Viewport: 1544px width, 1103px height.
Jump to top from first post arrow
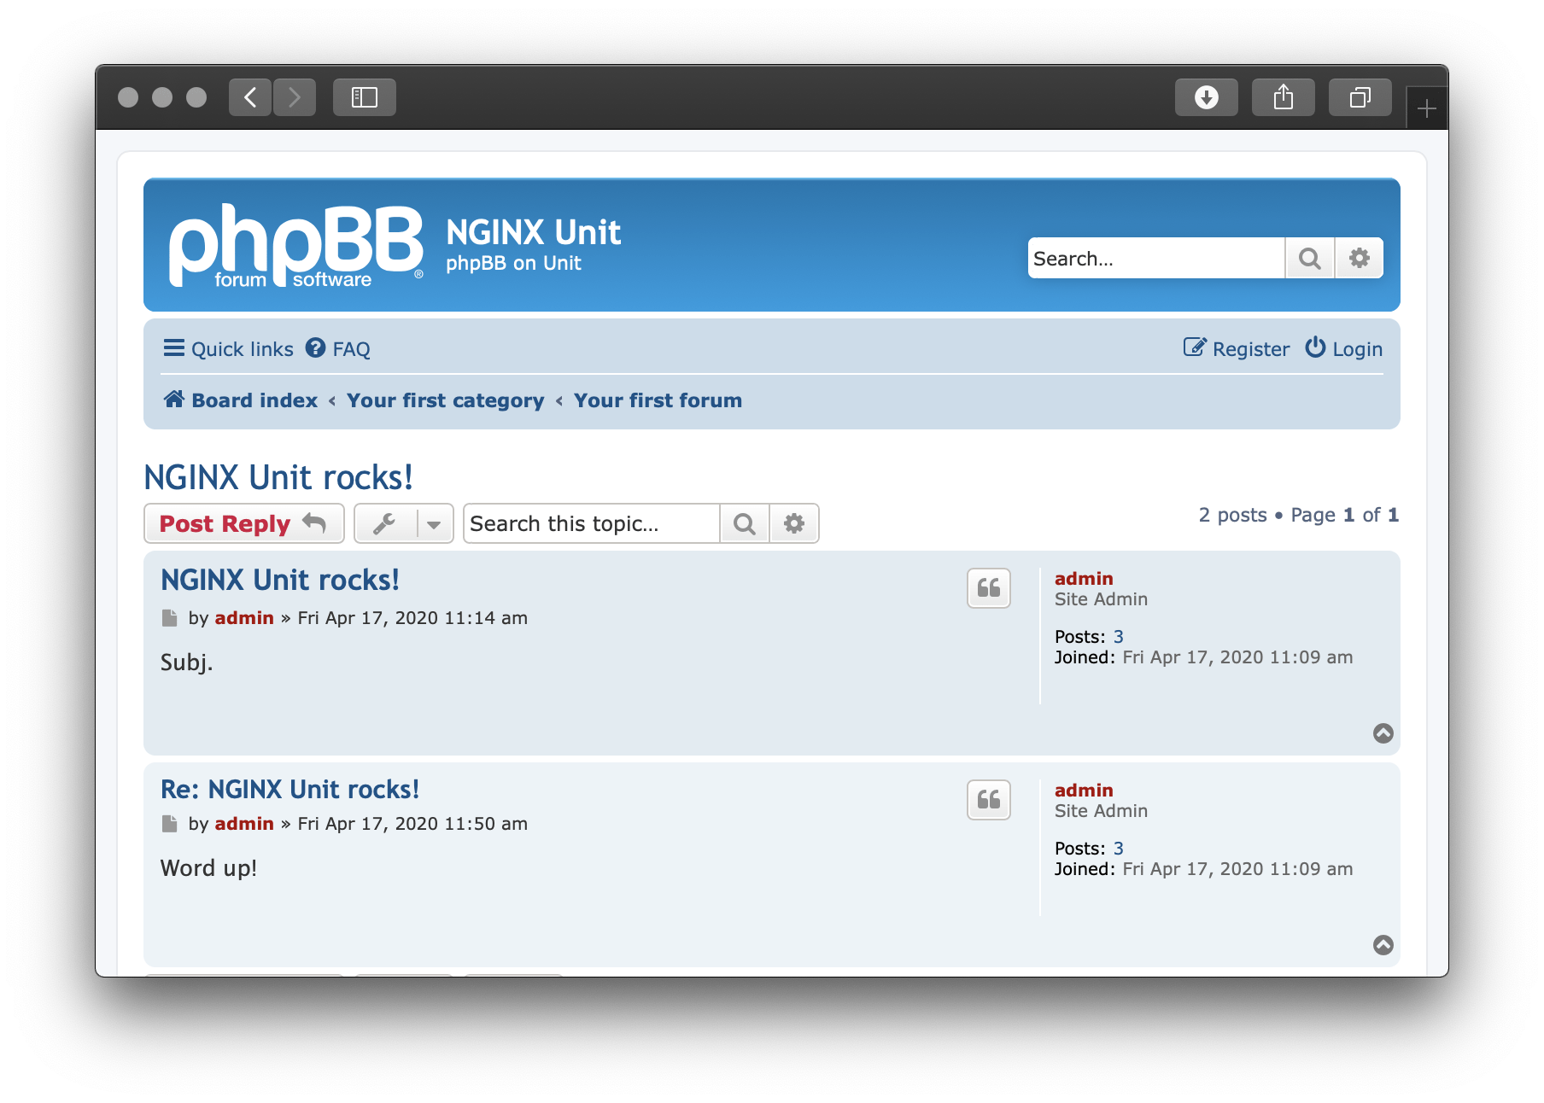coord(1383,733)
